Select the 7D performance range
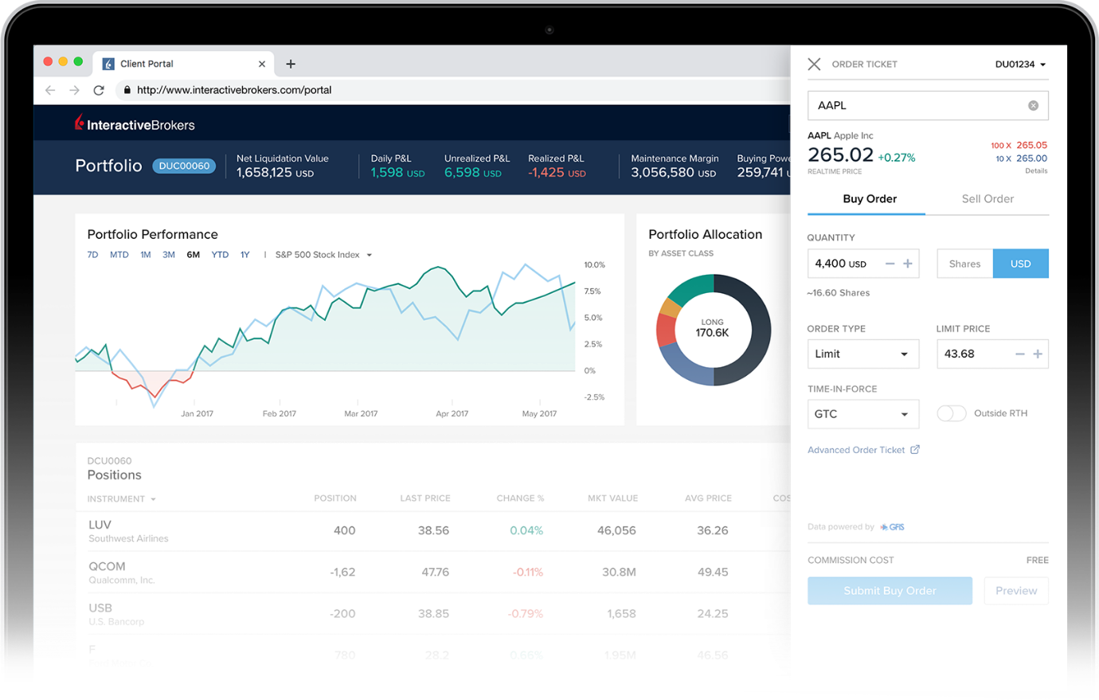The height and width of the screenshot is (700, 1099). (x=92, y=255)
